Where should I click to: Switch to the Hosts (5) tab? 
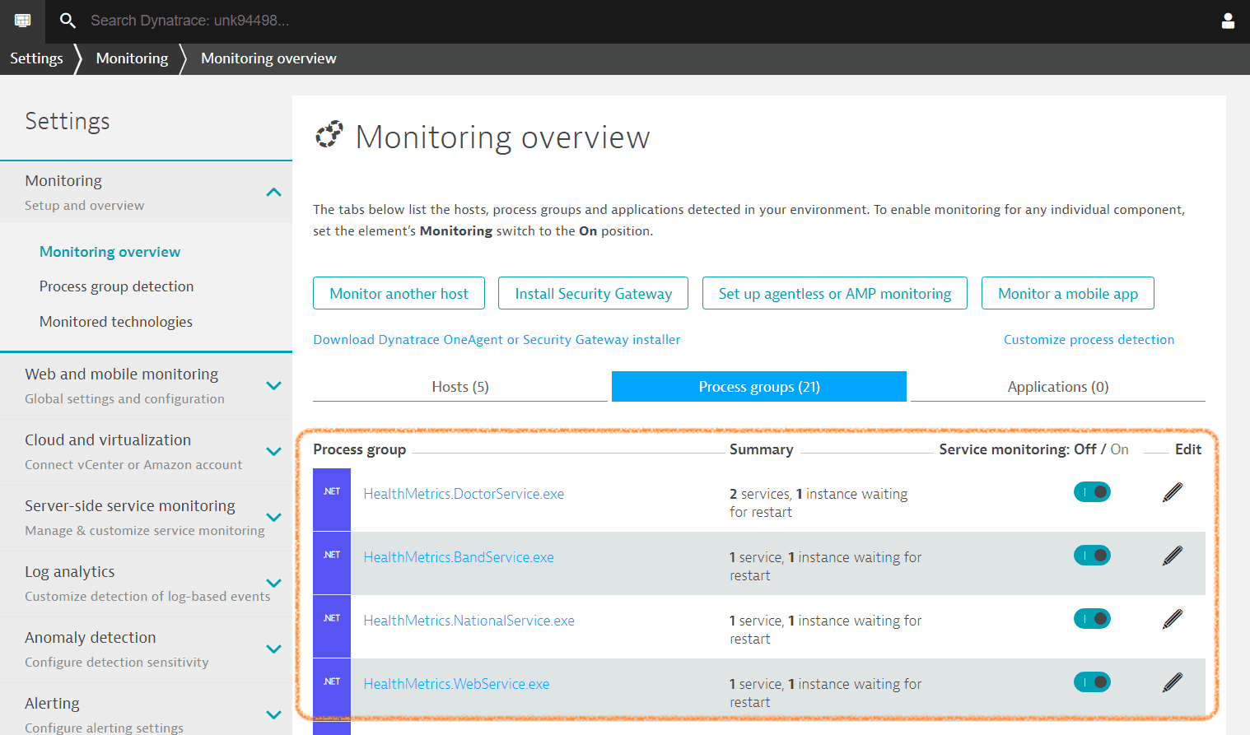coord(460,387)
